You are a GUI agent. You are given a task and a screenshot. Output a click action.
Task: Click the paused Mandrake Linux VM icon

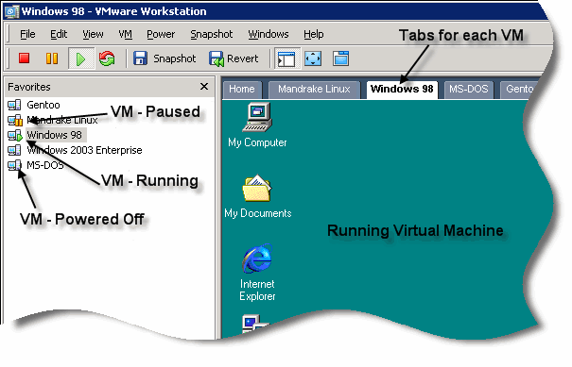pos(15,121)
